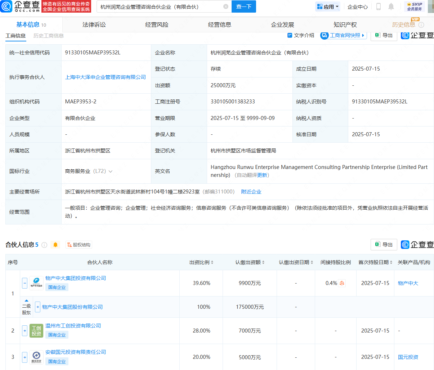Select 历史工商信息 sub-tab

tap(49, 36)
